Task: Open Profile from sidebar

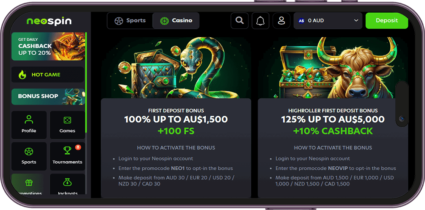Action: click(x=29, y=125)
